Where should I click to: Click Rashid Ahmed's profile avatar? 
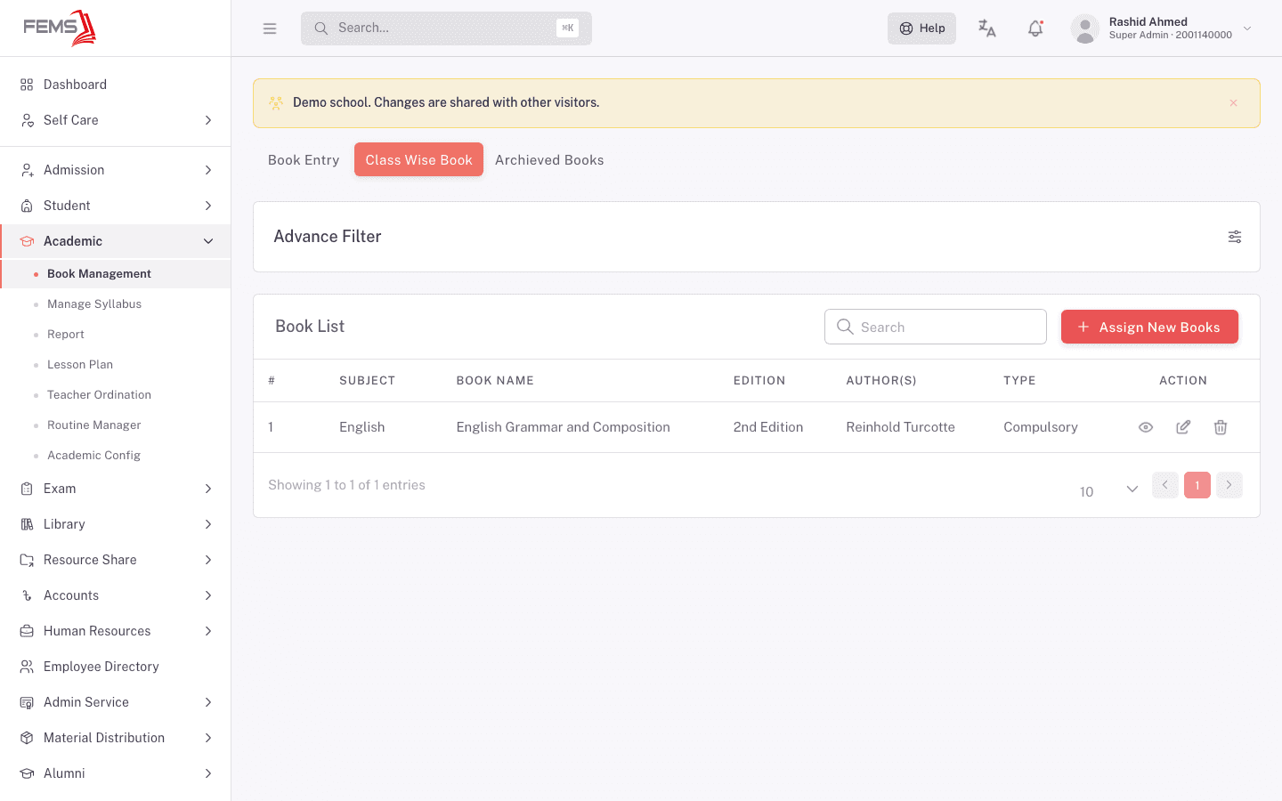[1085, 28]
